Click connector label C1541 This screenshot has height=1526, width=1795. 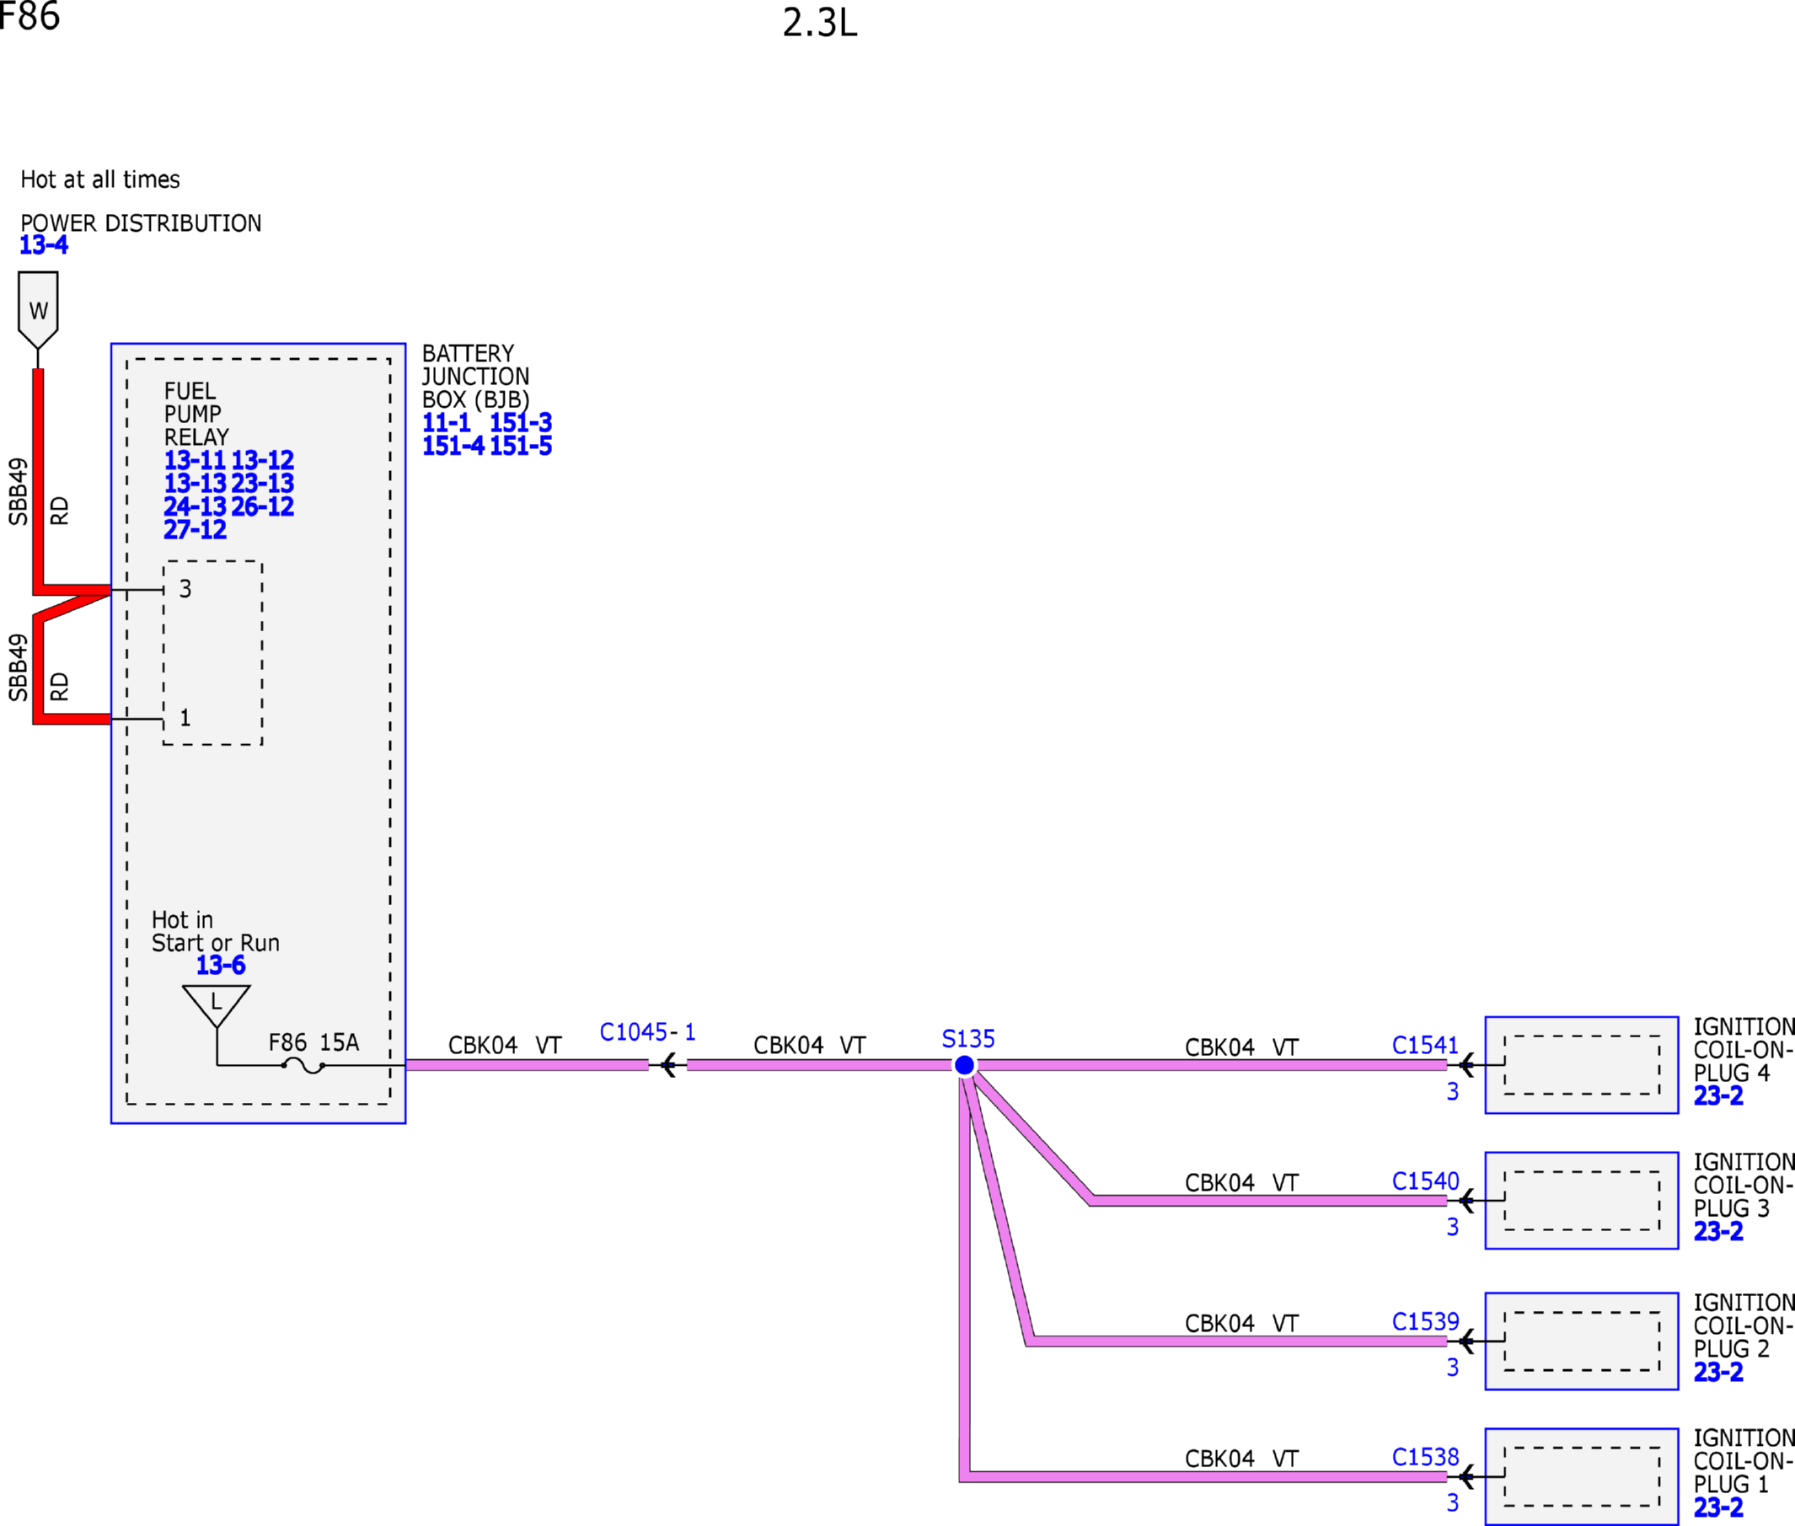pyautogui.click(x=1426, y=1046)
